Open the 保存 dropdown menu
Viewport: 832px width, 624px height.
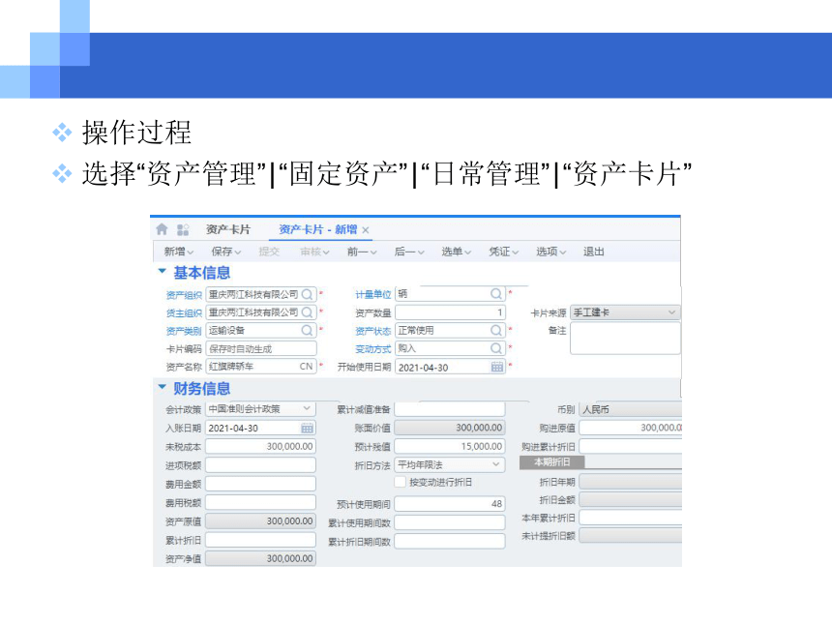[226, 252]
